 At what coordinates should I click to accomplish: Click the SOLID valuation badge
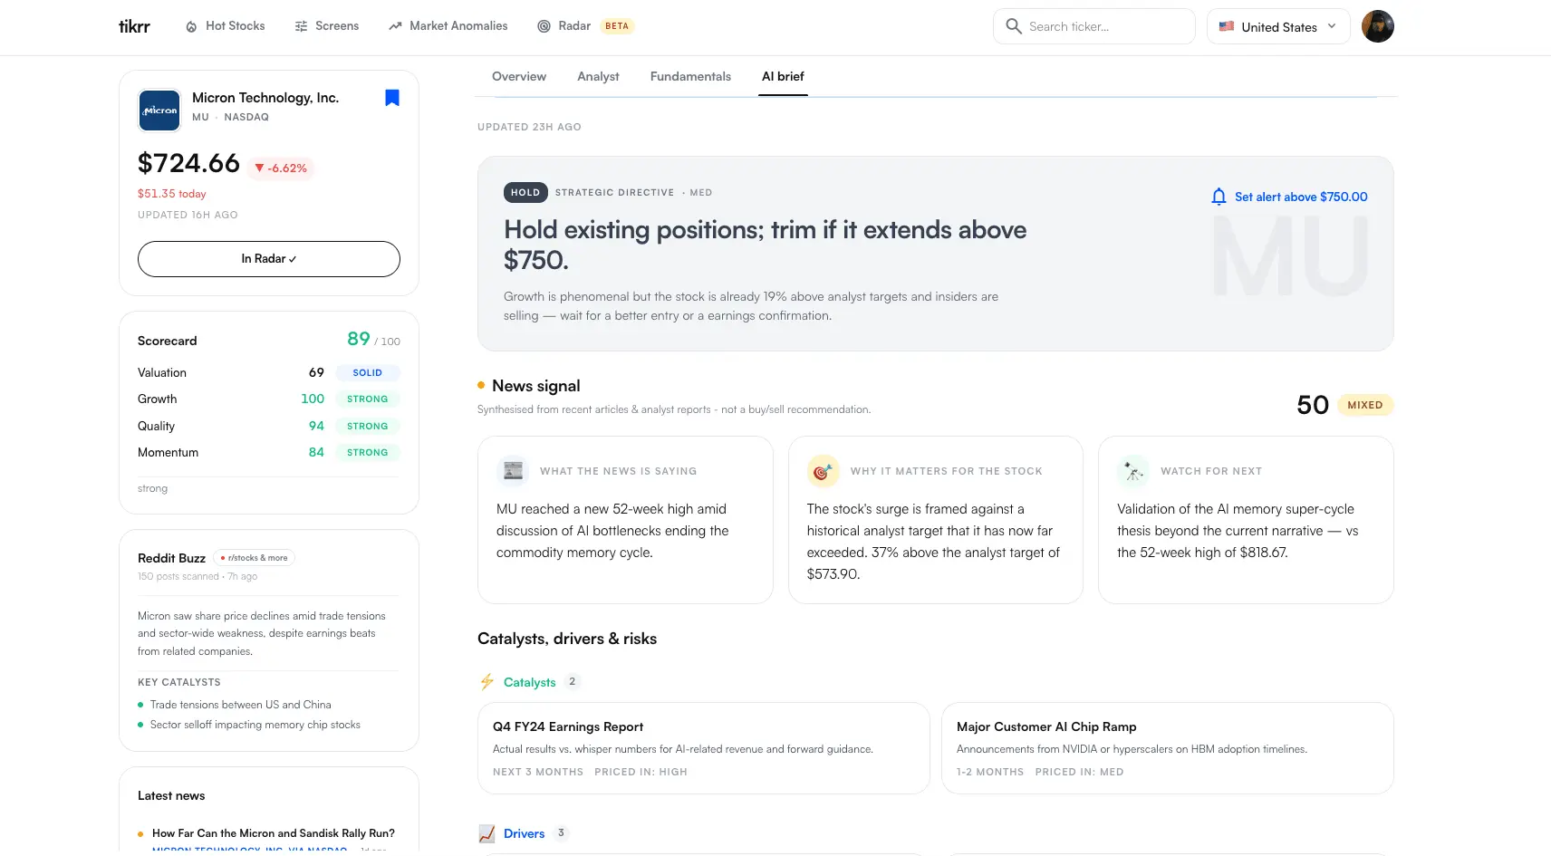click(368, 372)
